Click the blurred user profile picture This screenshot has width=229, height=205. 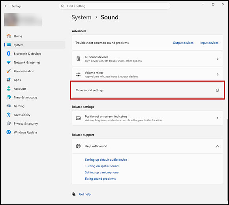click(23, 20)
